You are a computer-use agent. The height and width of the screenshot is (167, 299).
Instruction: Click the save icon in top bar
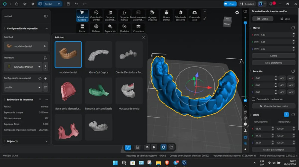68,4
